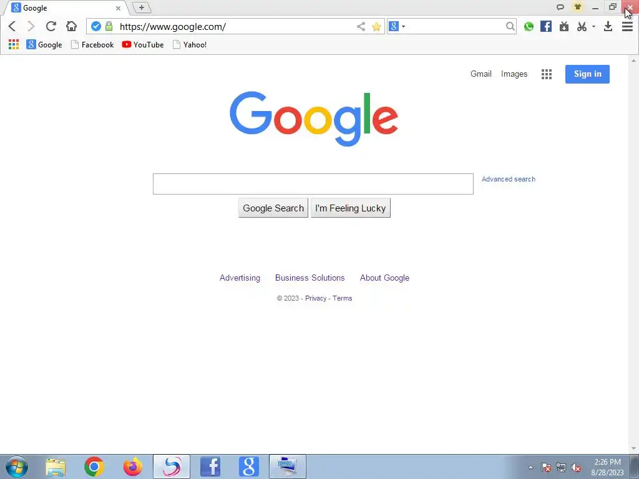Click the green padlock security icon
This screenshot has width=639, height=479.
tap(109, 26)
